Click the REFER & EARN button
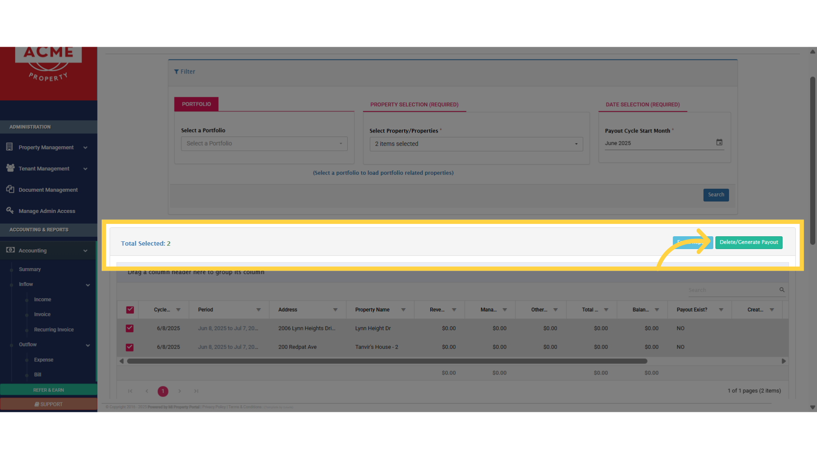817x459 pixels. click(x=49, y=390)
